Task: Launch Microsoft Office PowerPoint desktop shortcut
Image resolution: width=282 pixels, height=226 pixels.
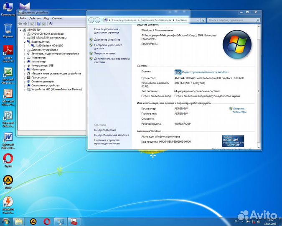Action: point(8,98)
